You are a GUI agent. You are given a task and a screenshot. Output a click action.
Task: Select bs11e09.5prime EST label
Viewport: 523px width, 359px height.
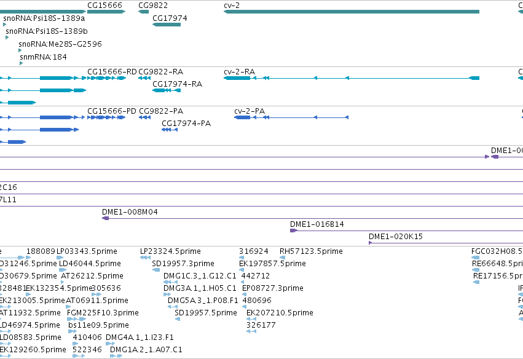98,325
